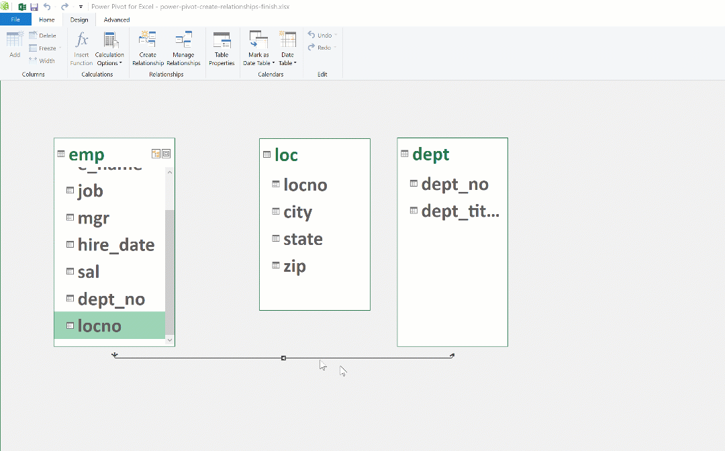The width and height of the screenshot is (725, 451).
Task: Click the Fit to Screen icon on emp table
Action: point(156,154)
